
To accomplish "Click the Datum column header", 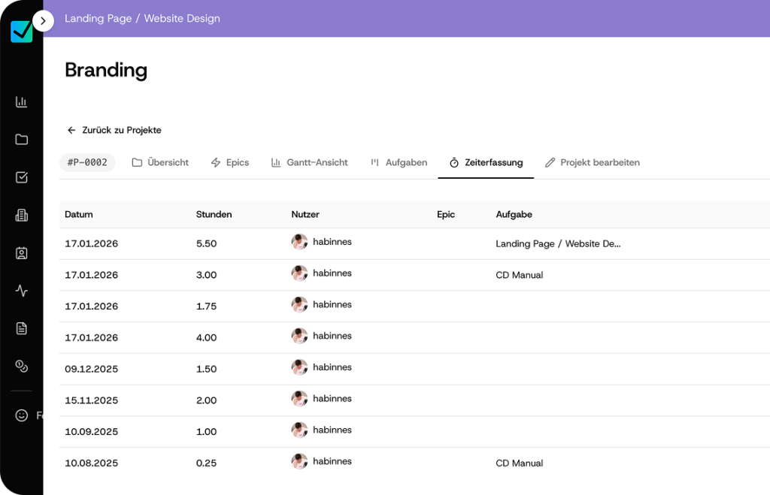I will (x=79, y=214).
